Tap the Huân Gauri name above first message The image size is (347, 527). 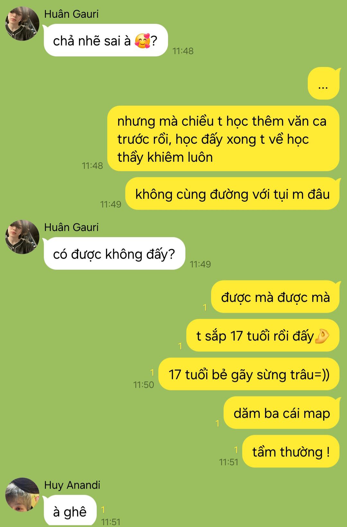tap(71, 14)
